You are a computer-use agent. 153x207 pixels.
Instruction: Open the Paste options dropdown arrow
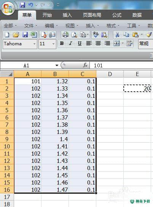tap(142, 35)
